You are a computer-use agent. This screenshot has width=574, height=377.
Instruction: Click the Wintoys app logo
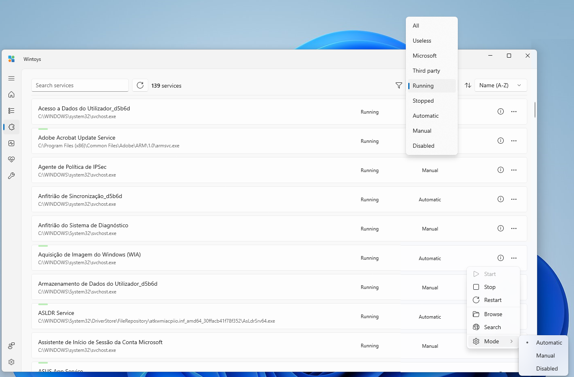(x=11, y=59)
